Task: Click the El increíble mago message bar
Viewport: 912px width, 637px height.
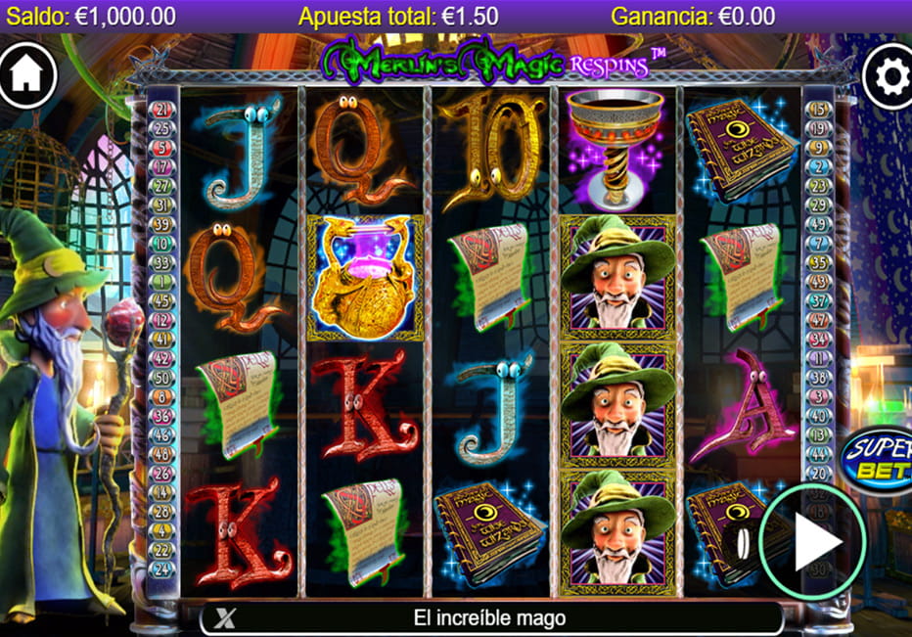Action: 491,618
